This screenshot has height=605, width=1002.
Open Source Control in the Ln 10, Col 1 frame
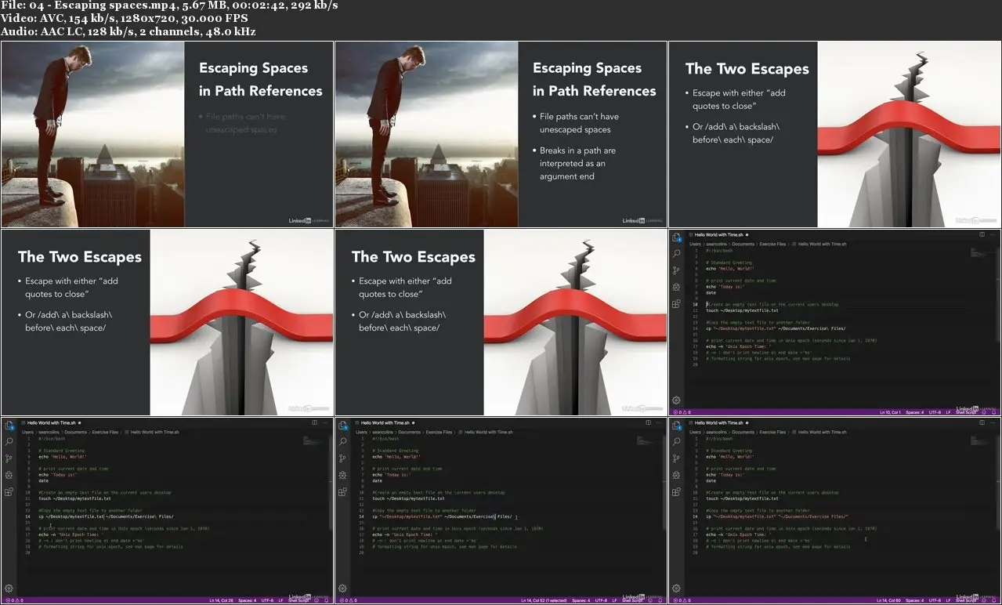pos(676,270)
